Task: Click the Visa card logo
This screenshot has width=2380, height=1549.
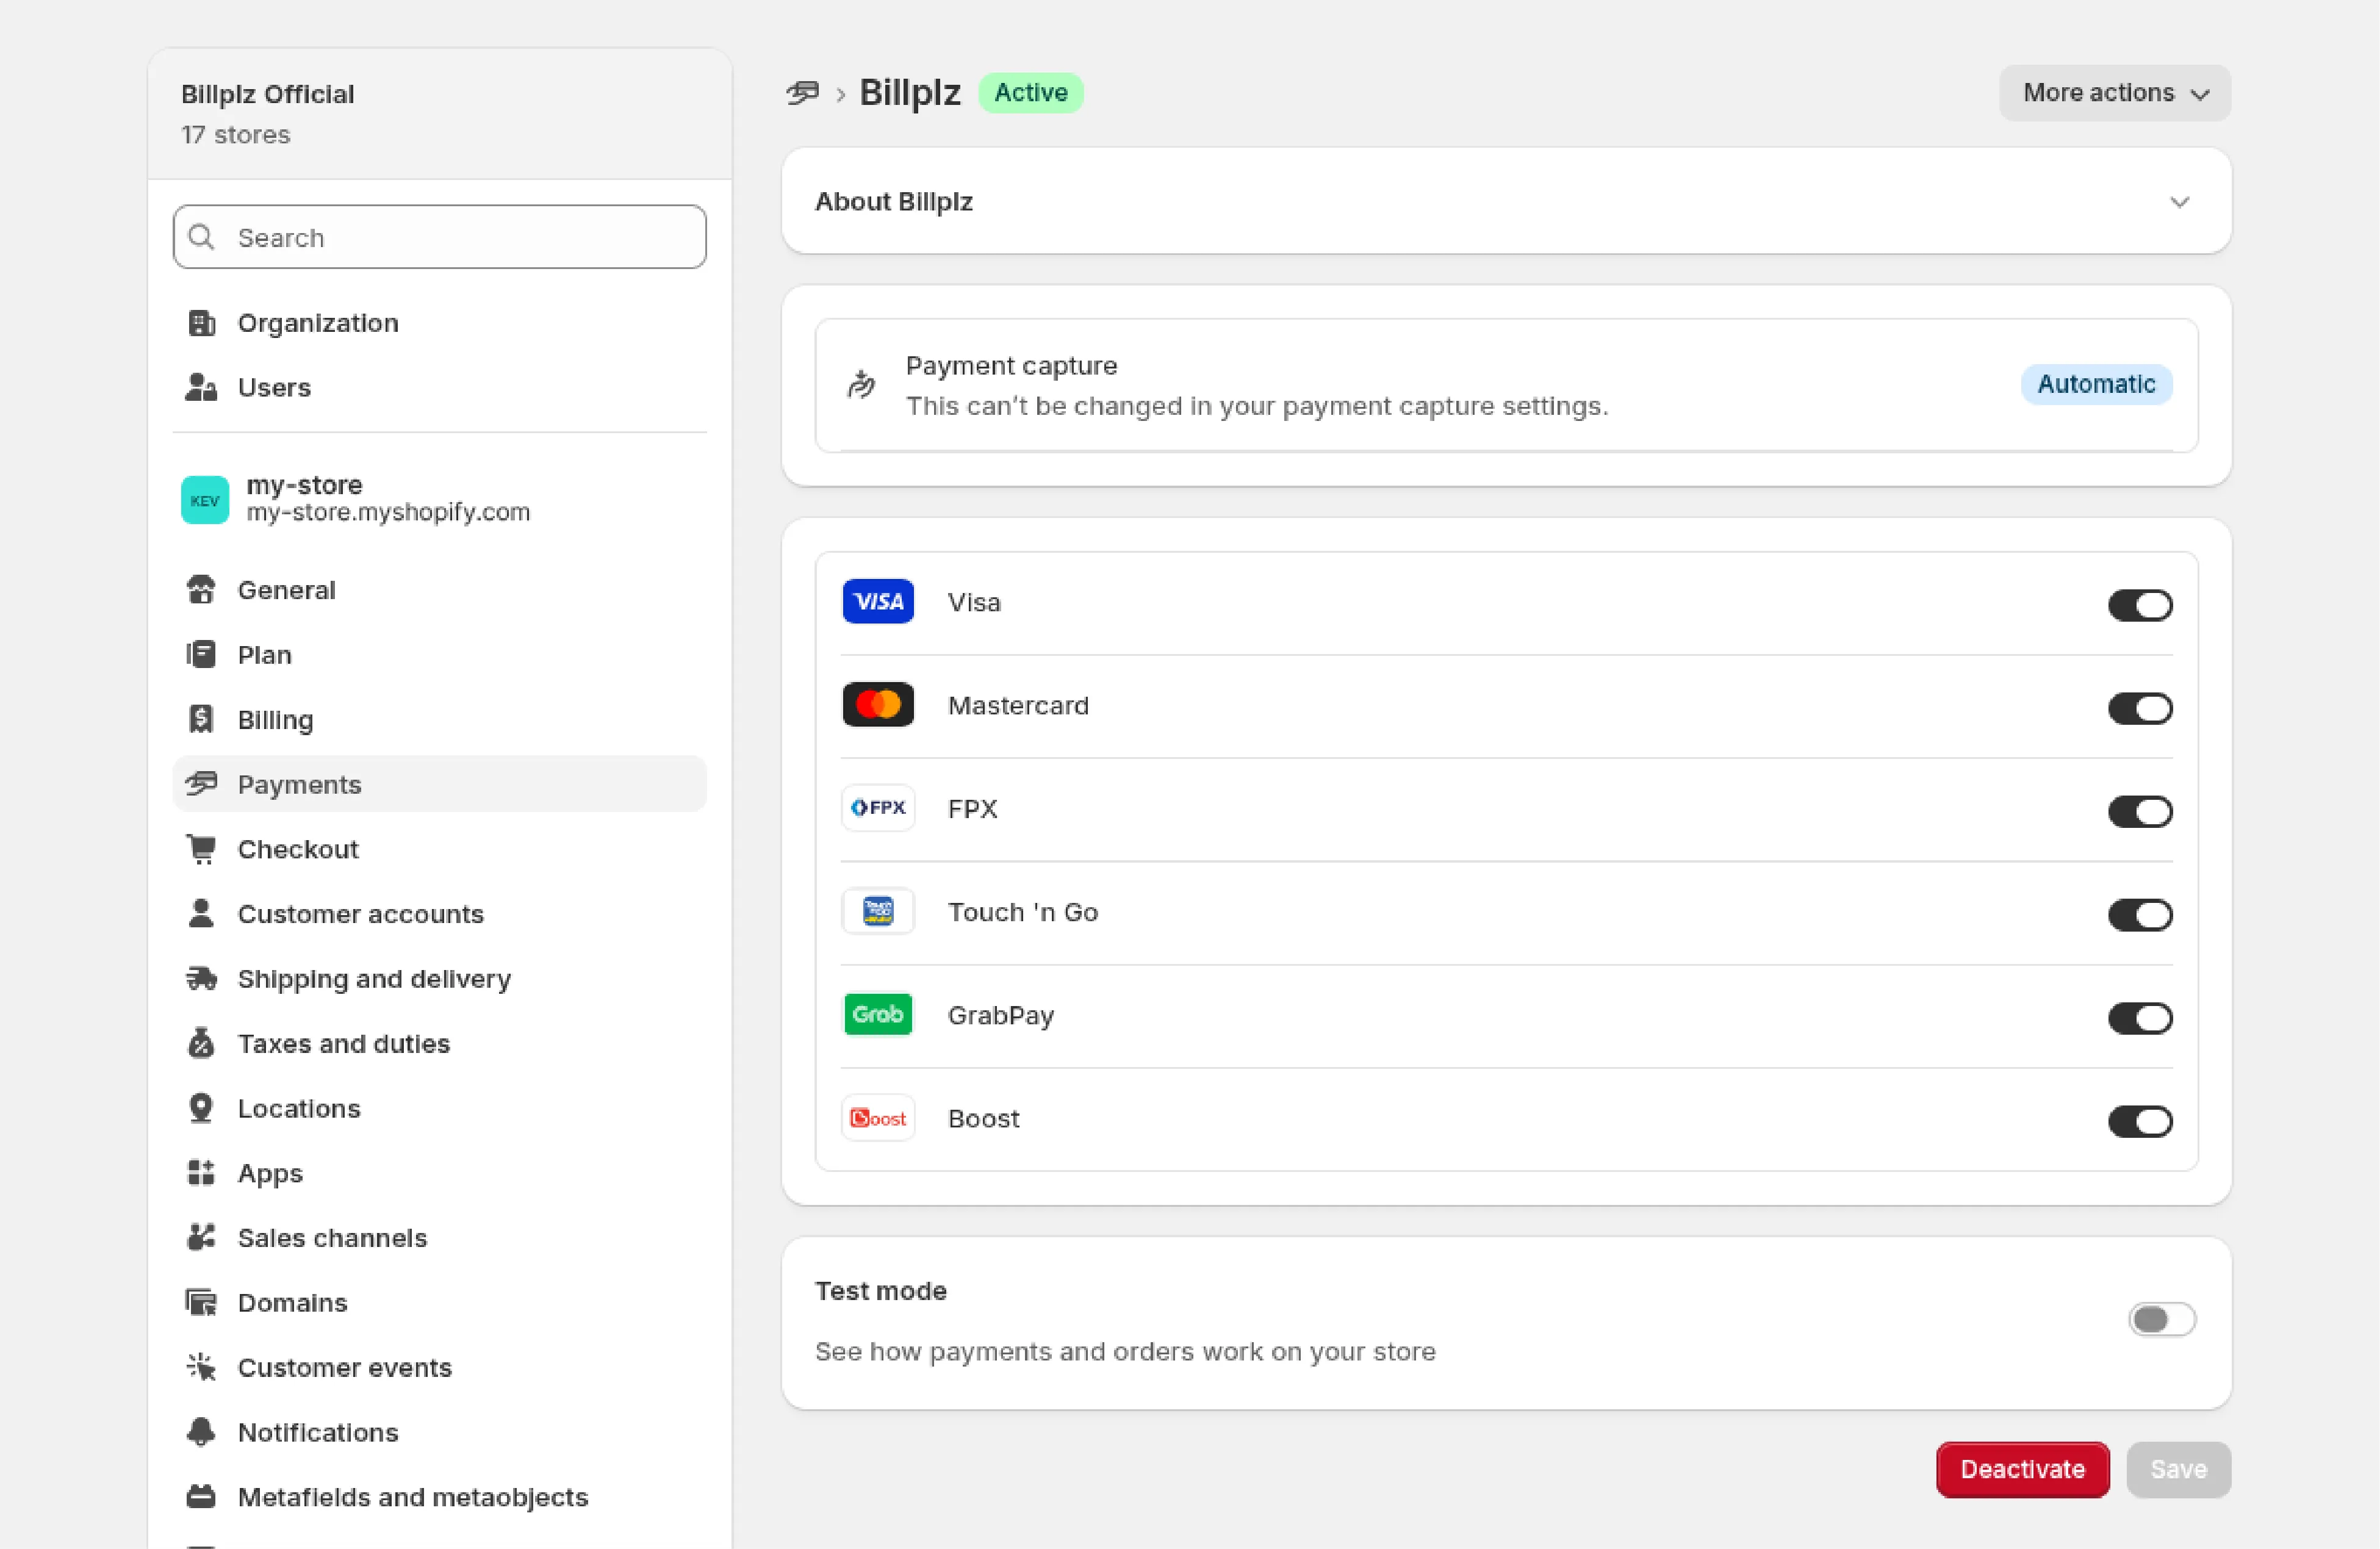Action: click(x=878, y=601)
